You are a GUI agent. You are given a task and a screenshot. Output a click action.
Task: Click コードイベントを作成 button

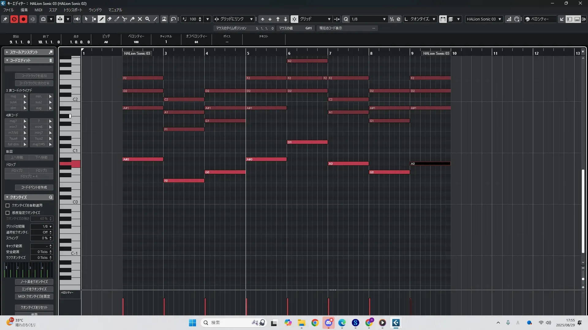click(x=34, y=187)
